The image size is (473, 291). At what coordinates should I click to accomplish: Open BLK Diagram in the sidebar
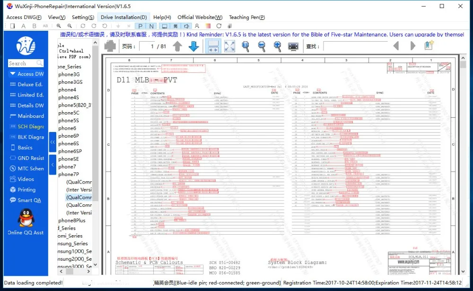point(26,137)
